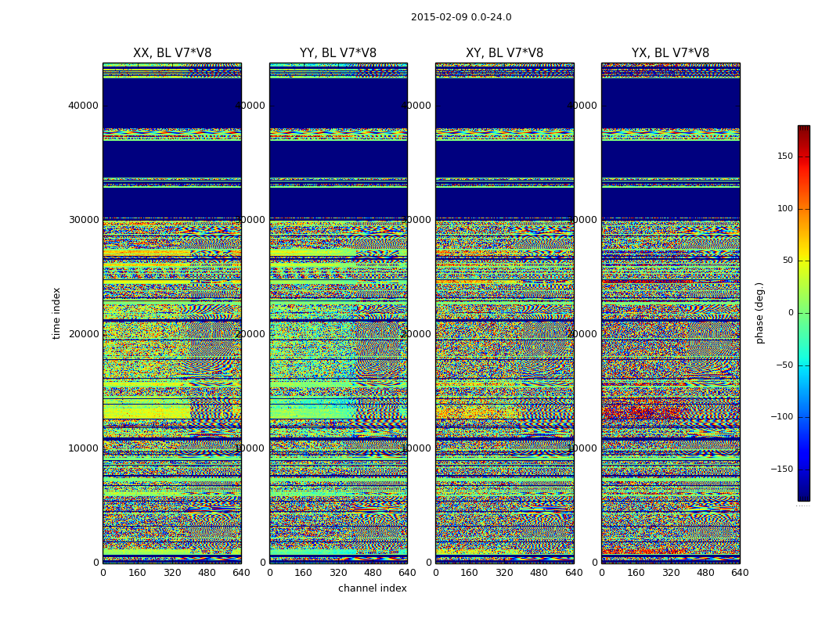Click colorbar tick label −150
Screen dimensions: 822x626
[x=782, y=469]
